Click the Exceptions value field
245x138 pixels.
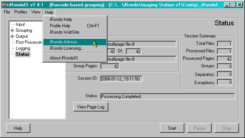coord(224,82)
